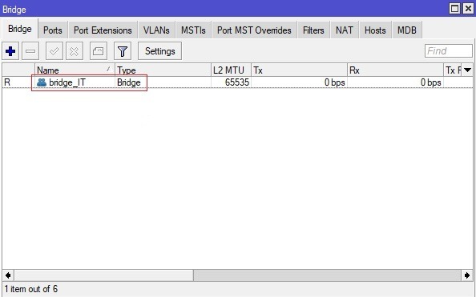
Task: Open the column chooser dropdown arrow
Action: coord(467,70)
